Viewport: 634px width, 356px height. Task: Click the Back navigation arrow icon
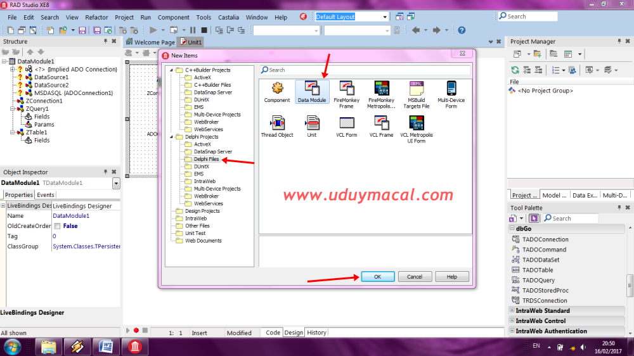point(416,30)
